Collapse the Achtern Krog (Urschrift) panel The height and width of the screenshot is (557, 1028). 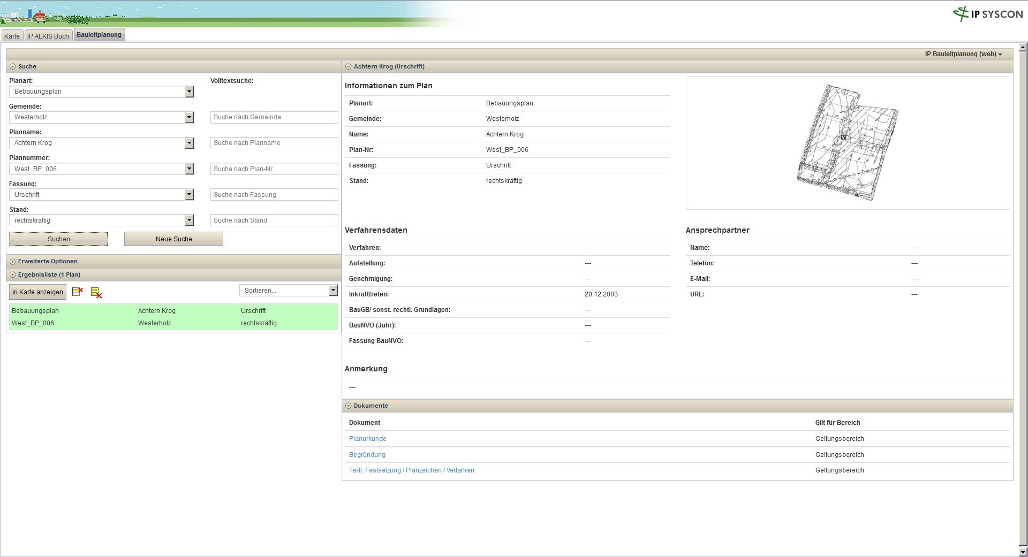click(x=349, y=67)
